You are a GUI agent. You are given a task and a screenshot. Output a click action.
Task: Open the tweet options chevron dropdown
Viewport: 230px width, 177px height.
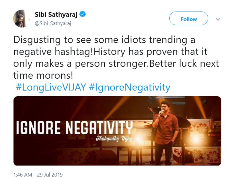tap(218, 19)
